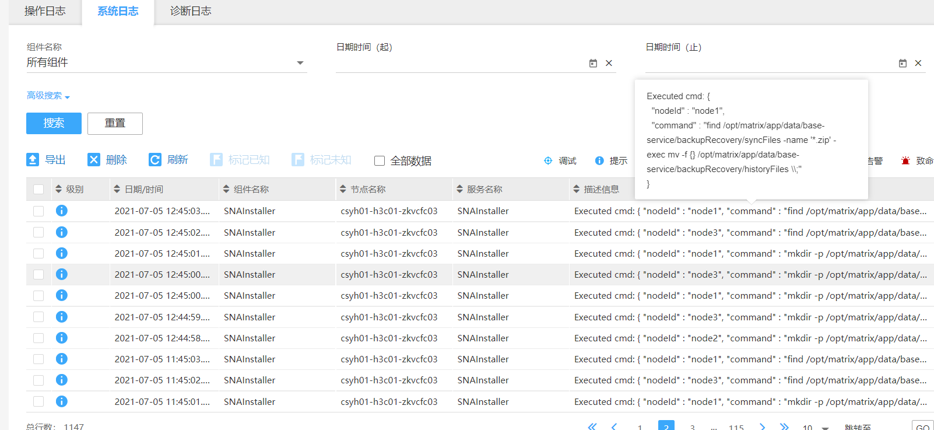Viewport: 934px width, 430px height.
Task: Click the Search (搜索) button
Action: [54, 123]
